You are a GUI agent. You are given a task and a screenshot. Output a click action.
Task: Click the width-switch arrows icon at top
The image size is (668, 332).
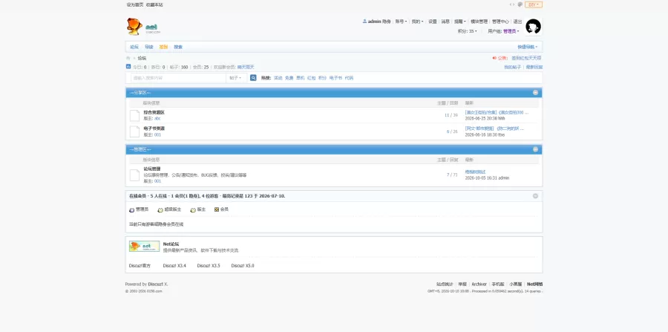[511, 4]
